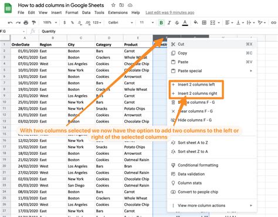278x217 pixels.
Task: Click the Borders icon
Action: [x=204, y=23]
